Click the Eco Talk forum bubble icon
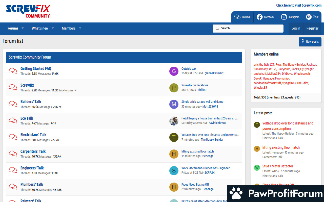324x202 pixels. (13, 120)
